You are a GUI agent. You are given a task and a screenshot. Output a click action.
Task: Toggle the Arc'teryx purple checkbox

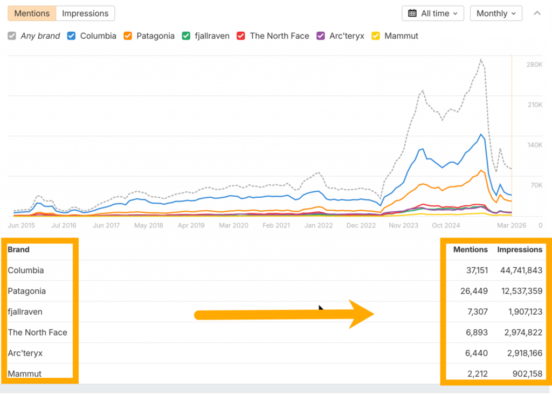pyautogui.click(x=320, y=36)
